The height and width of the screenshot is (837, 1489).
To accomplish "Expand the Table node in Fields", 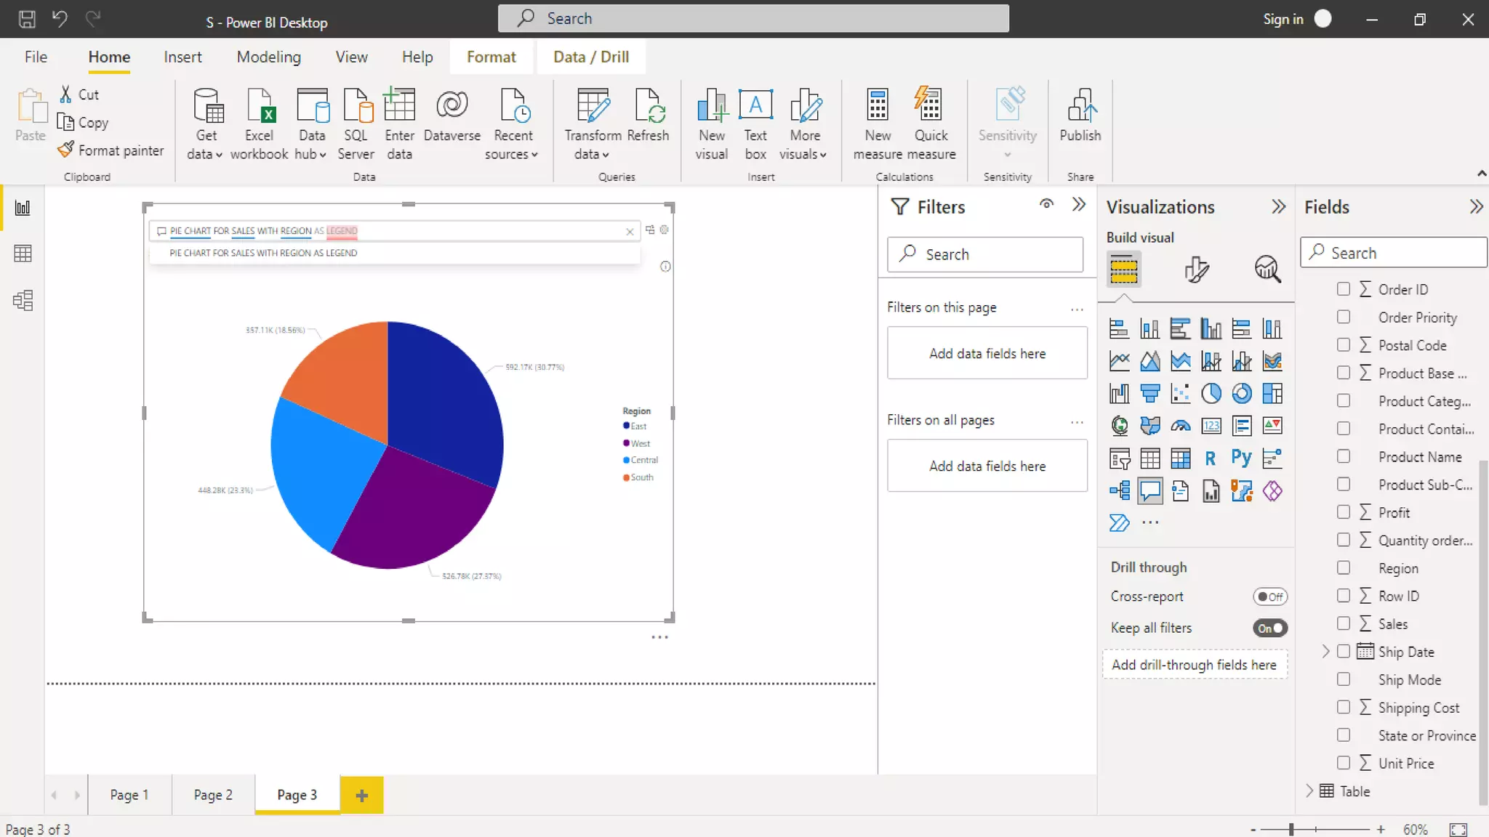I will point(1309,790).
